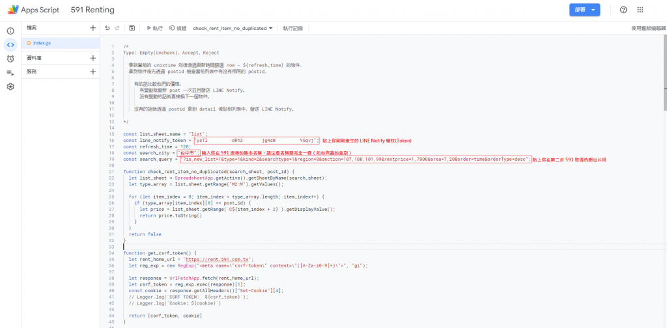Image resolution: width=667 pixels, height=328 pixels.
Task: Click line number 21 in the gutter
Action: point(112,172)
